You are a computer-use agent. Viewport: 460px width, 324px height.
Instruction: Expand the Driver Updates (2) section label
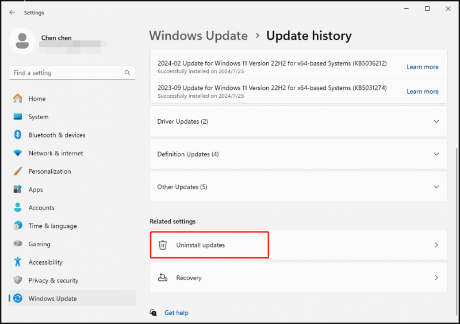point(182,121)
